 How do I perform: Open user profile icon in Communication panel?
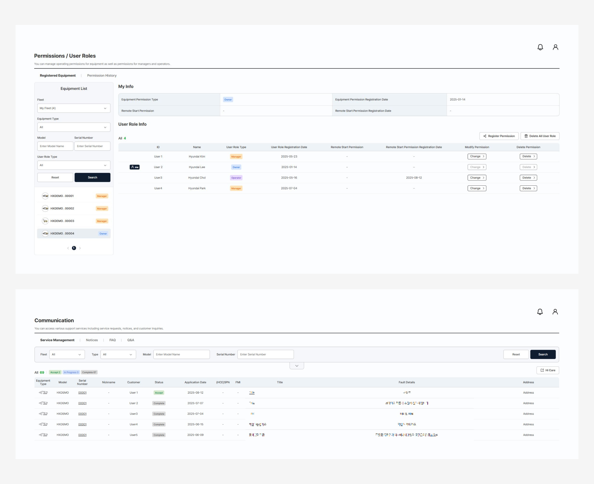coord(555,312)
